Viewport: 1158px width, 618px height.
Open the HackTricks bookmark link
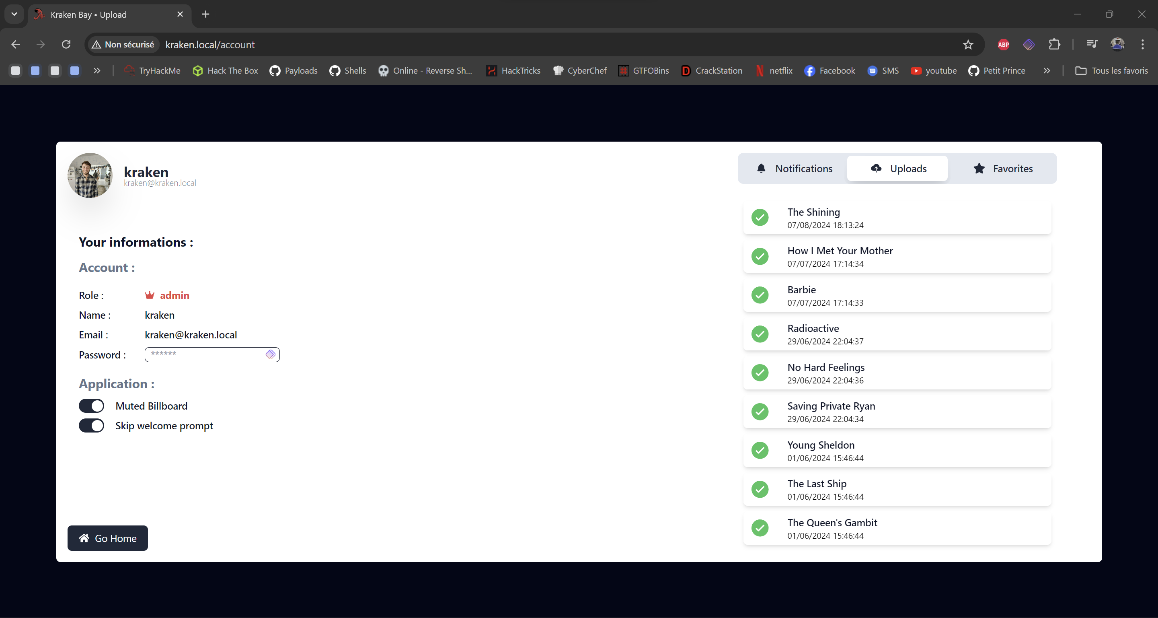(513, 71)
